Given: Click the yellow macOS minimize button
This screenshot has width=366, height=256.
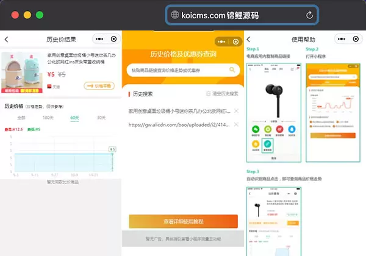Looking at the screenshot, I should tap(27, 15).
